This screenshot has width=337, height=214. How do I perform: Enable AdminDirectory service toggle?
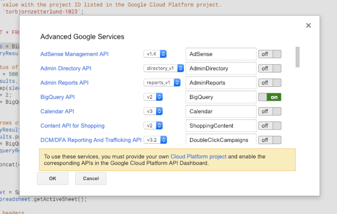pyautogui.click(x=270, y=68)
